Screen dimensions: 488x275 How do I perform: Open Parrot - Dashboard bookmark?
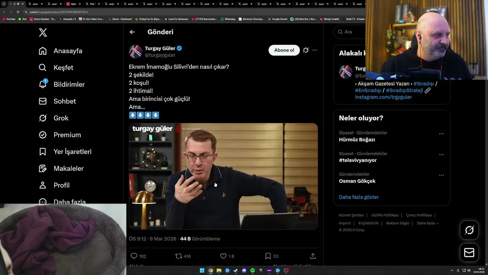[x=120, y=19]
